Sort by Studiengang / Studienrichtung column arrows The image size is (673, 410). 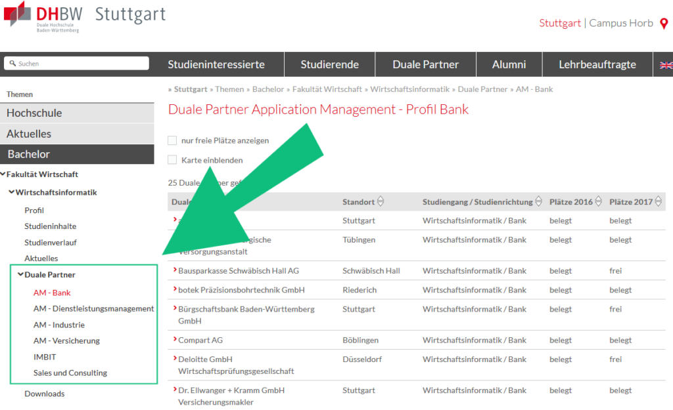coord(538,201)
